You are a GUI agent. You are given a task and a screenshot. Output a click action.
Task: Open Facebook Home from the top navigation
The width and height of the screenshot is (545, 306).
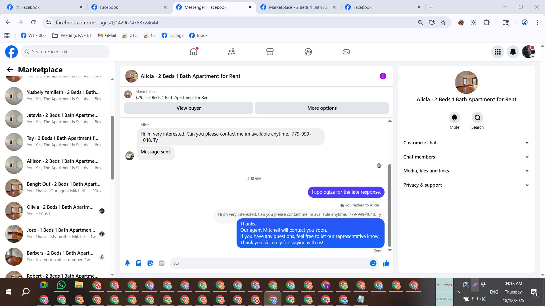point(193,52)
